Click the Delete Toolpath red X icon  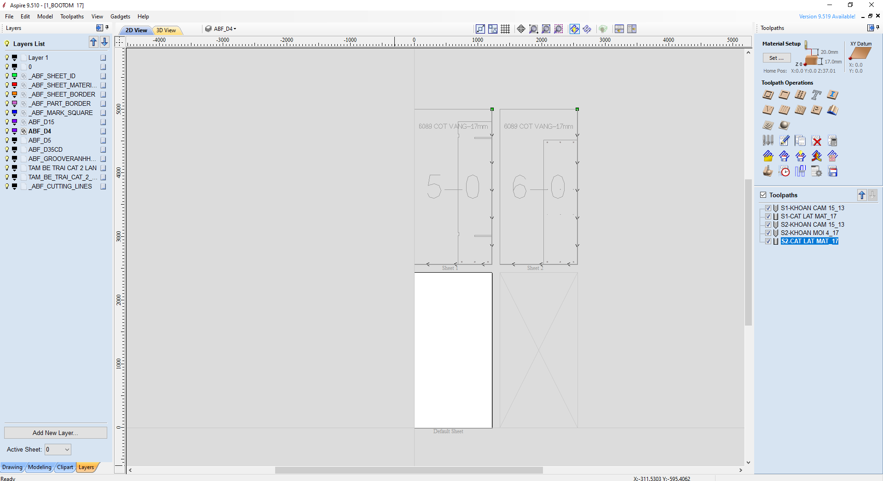click(816, 141)
